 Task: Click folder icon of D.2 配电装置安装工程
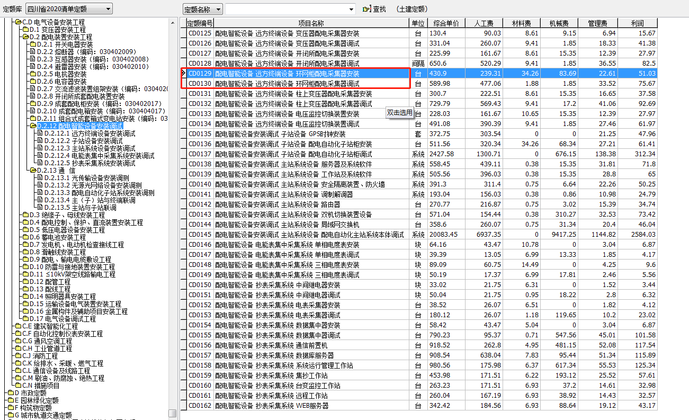click(25, 37)
